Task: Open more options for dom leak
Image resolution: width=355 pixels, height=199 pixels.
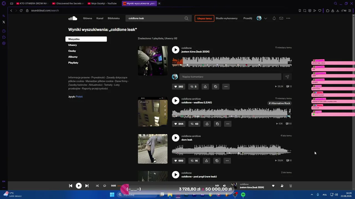Action: (x=227, y=161)
